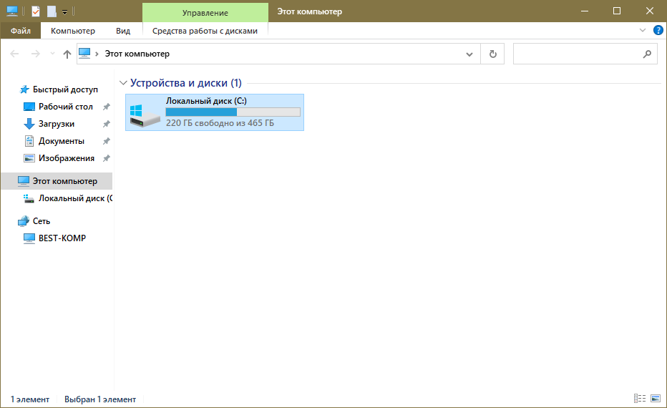Expand the ribbon using the chevron
Viewport: 667px width, 408px height.
coord(642,31)
